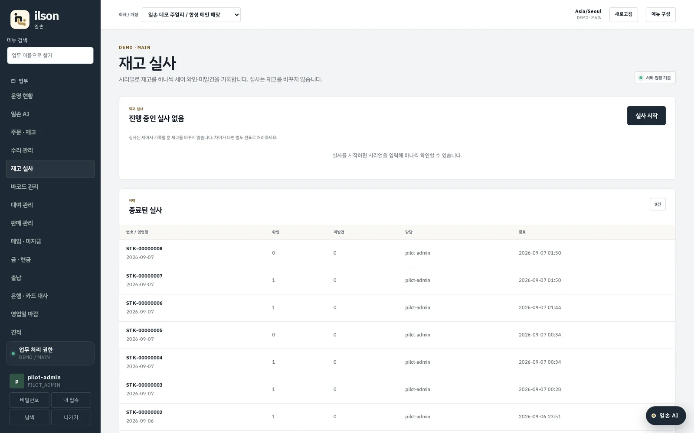Image resolution: width=694 pixels, height=433 pixels.
Task: Open 대여 관리 menu
Action: click(50, 205)
